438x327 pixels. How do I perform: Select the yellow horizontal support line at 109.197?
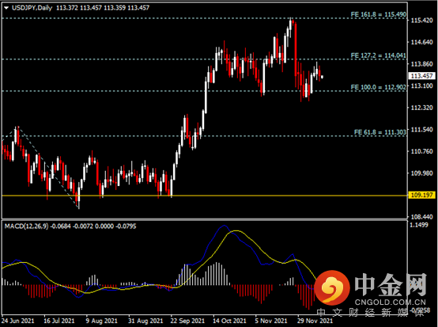click(x=205, y=196)
